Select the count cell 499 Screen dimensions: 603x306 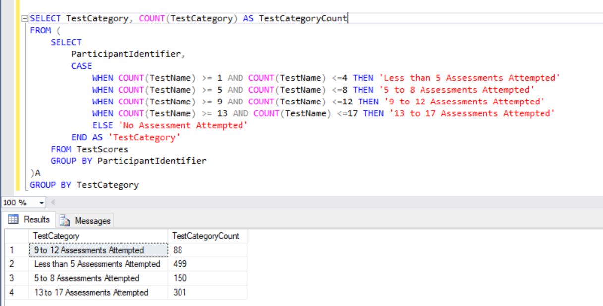pos(207,264)
